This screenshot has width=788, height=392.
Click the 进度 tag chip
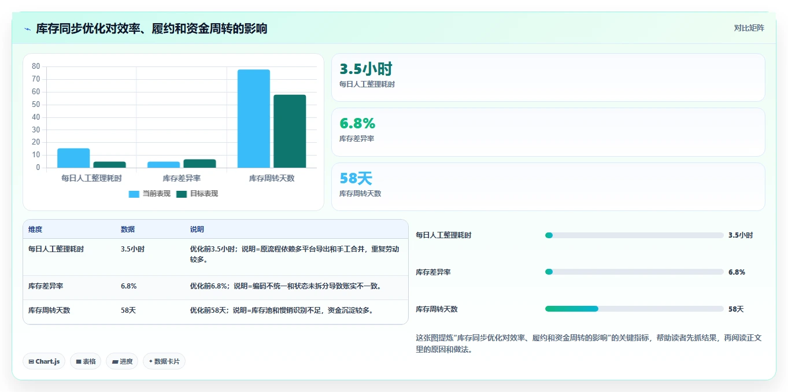tap(122, 361)
